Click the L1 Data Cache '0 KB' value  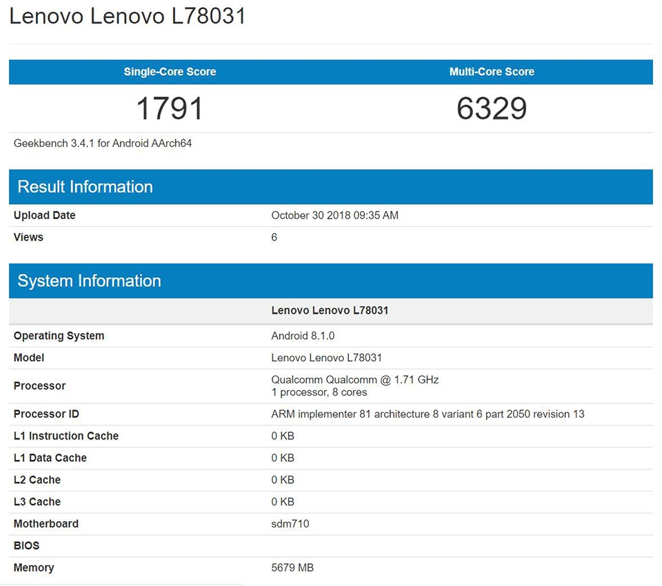(x=283, y=458)
